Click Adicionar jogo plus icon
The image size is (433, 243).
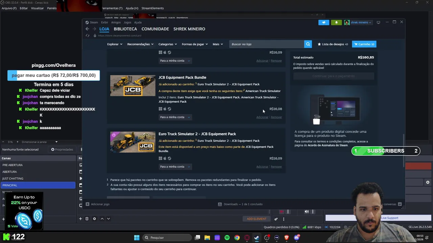tap(88, 204)
